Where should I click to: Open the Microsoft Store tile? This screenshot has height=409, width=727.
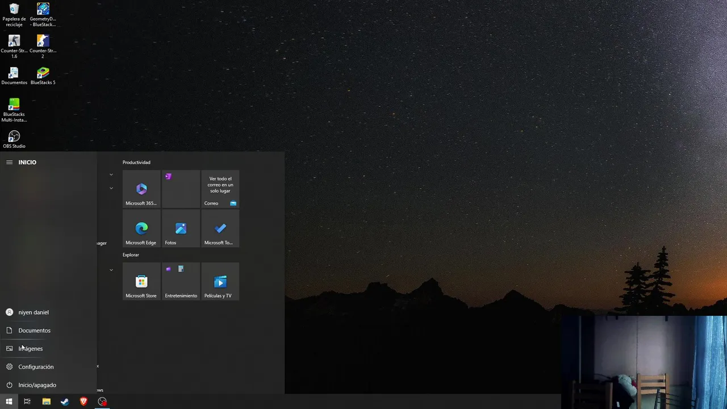(141, 281)
